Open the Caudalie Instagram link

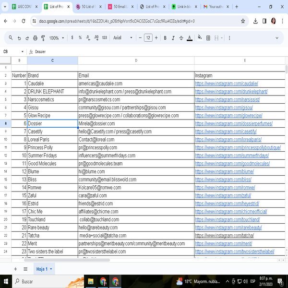[x=227, y=84]
